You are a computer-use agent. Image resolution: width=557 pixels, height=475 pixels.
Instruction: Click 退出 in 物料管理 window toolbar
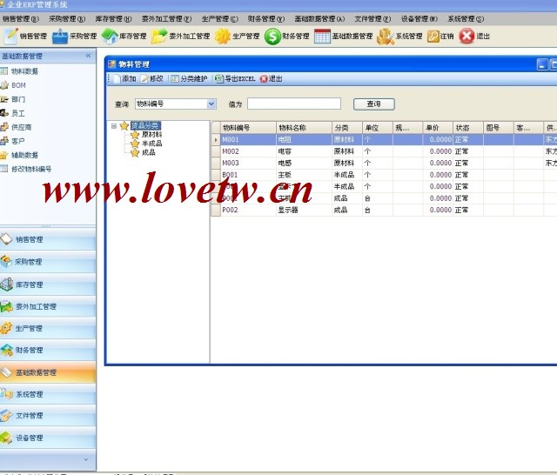click(x=271, y=79)
